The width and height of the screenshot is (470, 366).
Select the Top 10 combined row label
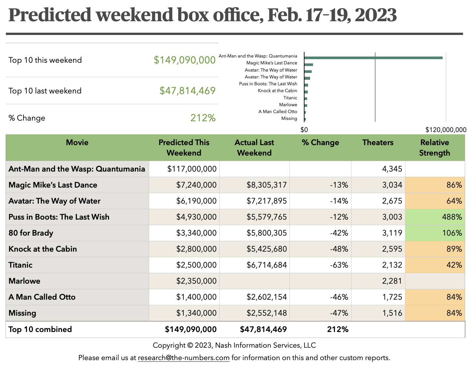pyautogui.click(x=40, y=329)
